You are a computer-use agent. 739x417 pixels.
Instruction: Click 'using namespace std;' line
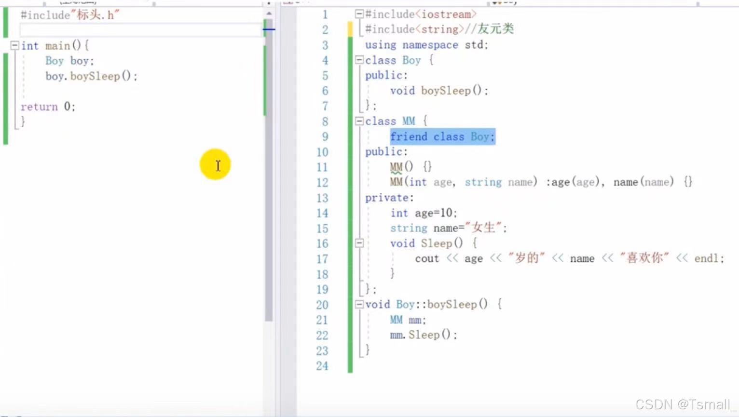point(426,45)
